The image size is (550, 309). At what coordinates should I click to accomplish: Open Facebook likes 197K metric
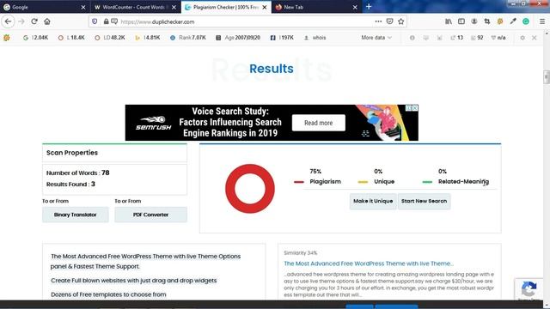coord(282,38)
